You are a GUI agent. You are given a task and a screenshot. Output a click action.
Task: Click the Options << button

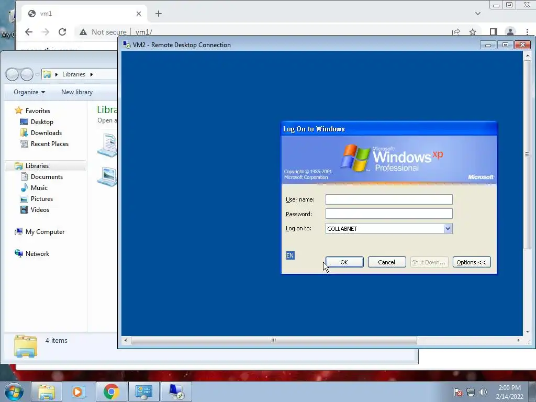(472, 262)
